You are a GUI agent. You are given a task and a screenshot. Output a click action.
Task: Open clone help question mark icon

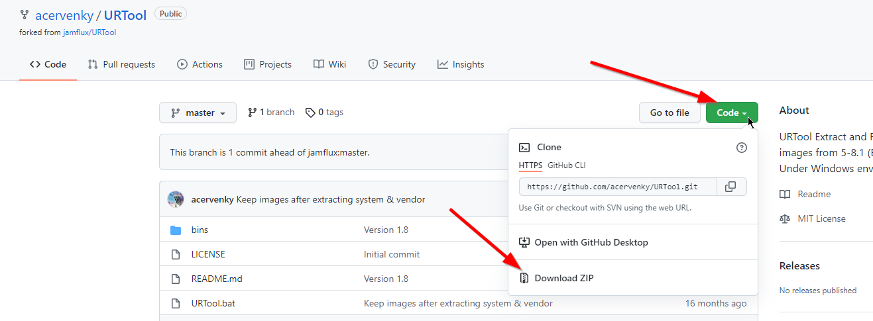742,148
